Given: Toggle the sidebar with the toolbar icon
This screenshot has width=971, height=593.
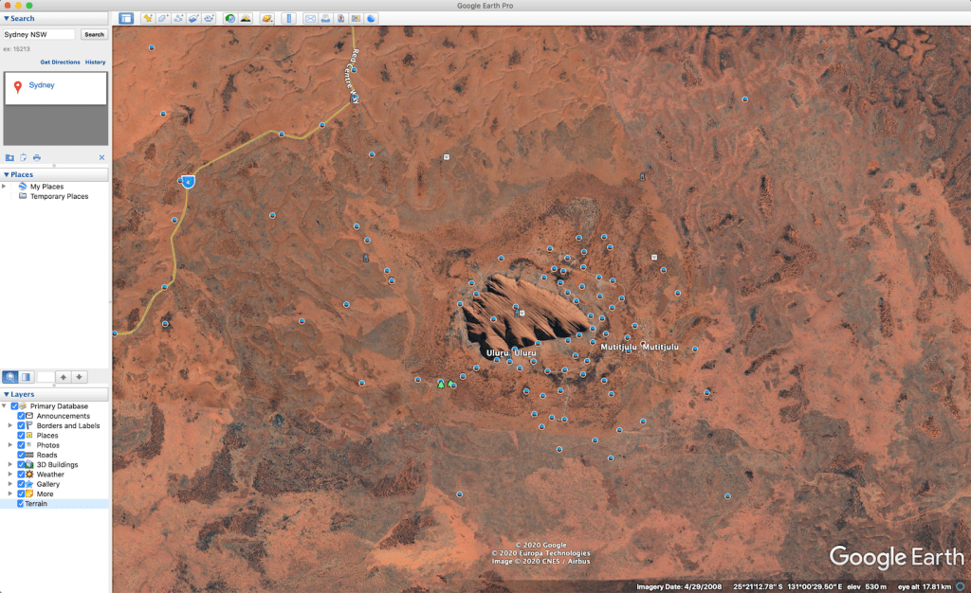Looking at the screenshot, I should (126, 19).
